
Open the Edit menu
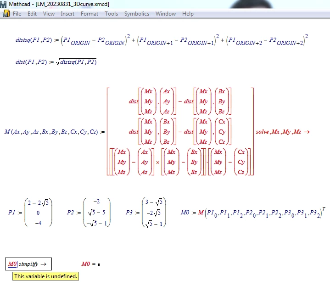32,14
